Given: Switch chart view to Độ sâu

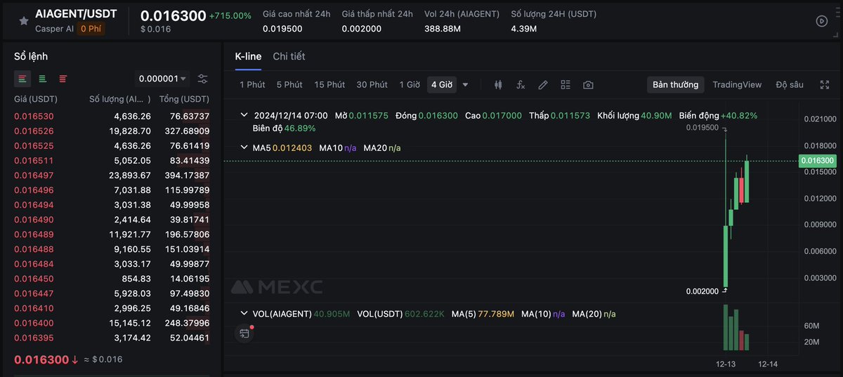Looking at the screenshot, I should click(790, 85).
